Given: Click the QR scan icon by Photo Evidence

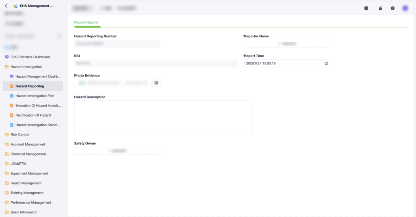Looking at the screenshot, I should [156, 83].
